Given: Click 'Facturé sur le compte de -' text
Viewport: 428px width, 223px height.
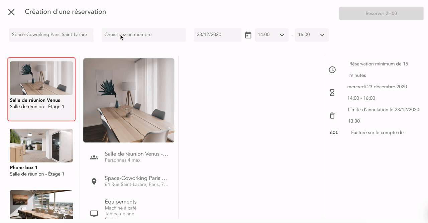Looking at the screenshot, I should pyautogui.click(x=379, y=132).
